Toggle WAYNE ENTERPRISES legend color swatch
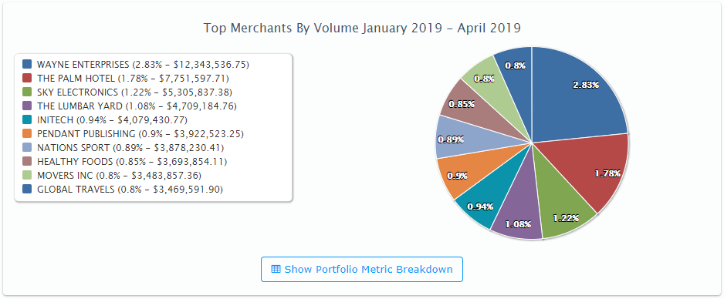This screenshot has height=299, width=724. pos(27,64)
